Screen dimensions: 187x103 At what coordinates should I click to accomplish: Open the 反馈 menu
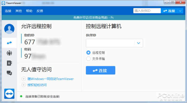click(x=40, y=11)
